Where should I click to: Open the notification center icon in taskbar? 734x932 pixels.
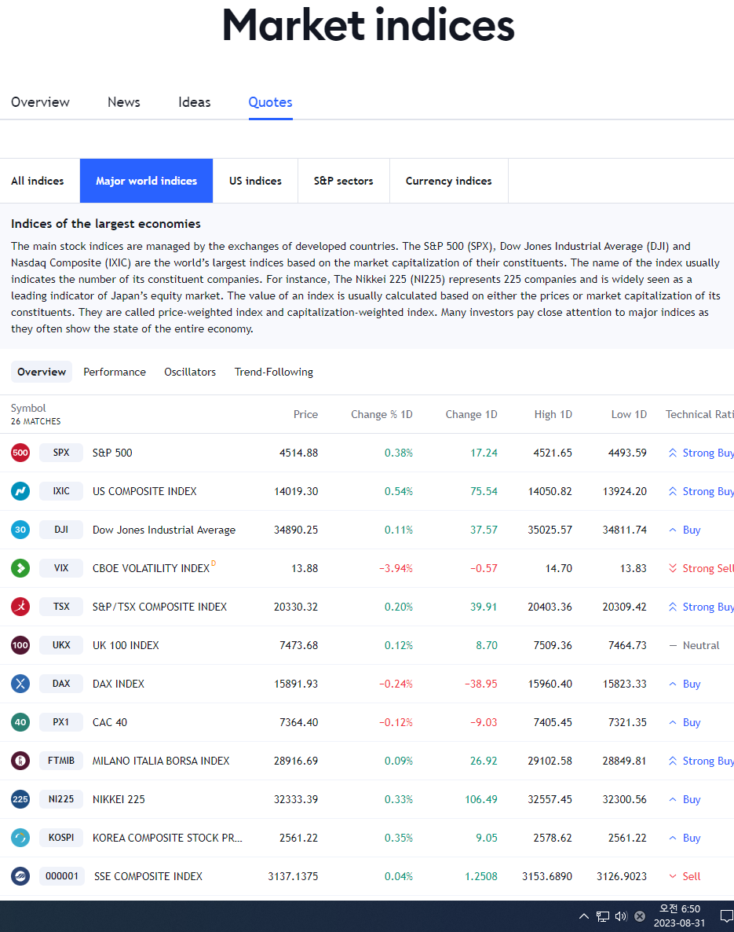pyautogui.click(x=725, y=916)
